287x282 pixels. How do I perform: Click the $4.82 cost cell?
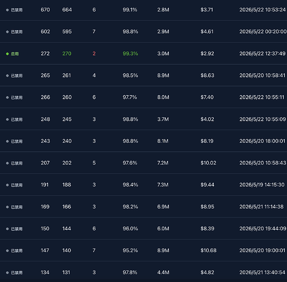click(x=207, y=272)
